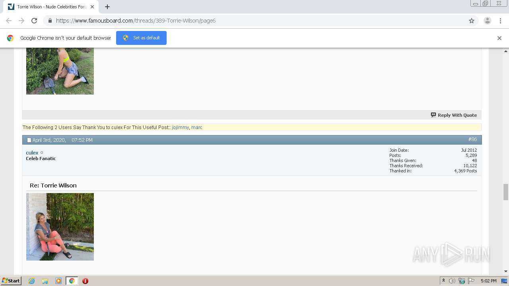Image resolution: width=509 pixels, height=286 pixels.
Task: Open the Chrome three-dot menu
Action: click(500, 21)
